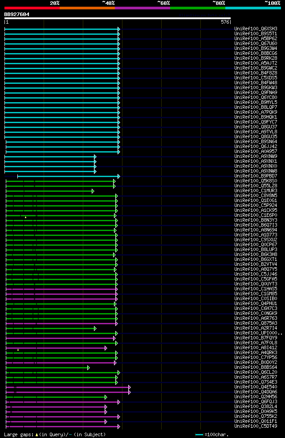Click green arrowhead on the B8BS64 alignment

[x=89, y=368]
